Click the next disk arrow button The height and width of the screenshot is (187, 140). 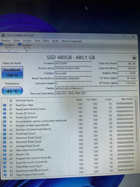click(134, 58)
